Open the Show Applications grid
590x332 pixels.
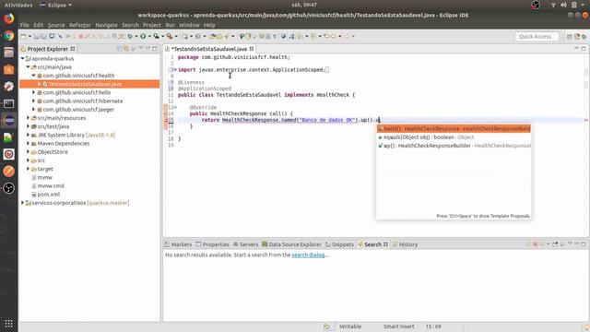click(8, 324)
